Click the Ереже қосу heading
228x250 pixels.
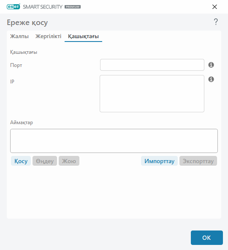pos(27,22)
